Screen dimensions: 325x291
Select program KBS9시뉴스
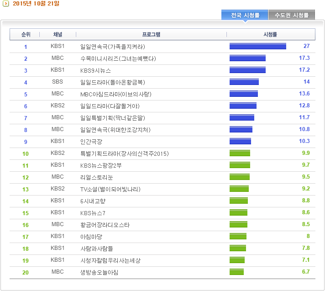(95, 70)
